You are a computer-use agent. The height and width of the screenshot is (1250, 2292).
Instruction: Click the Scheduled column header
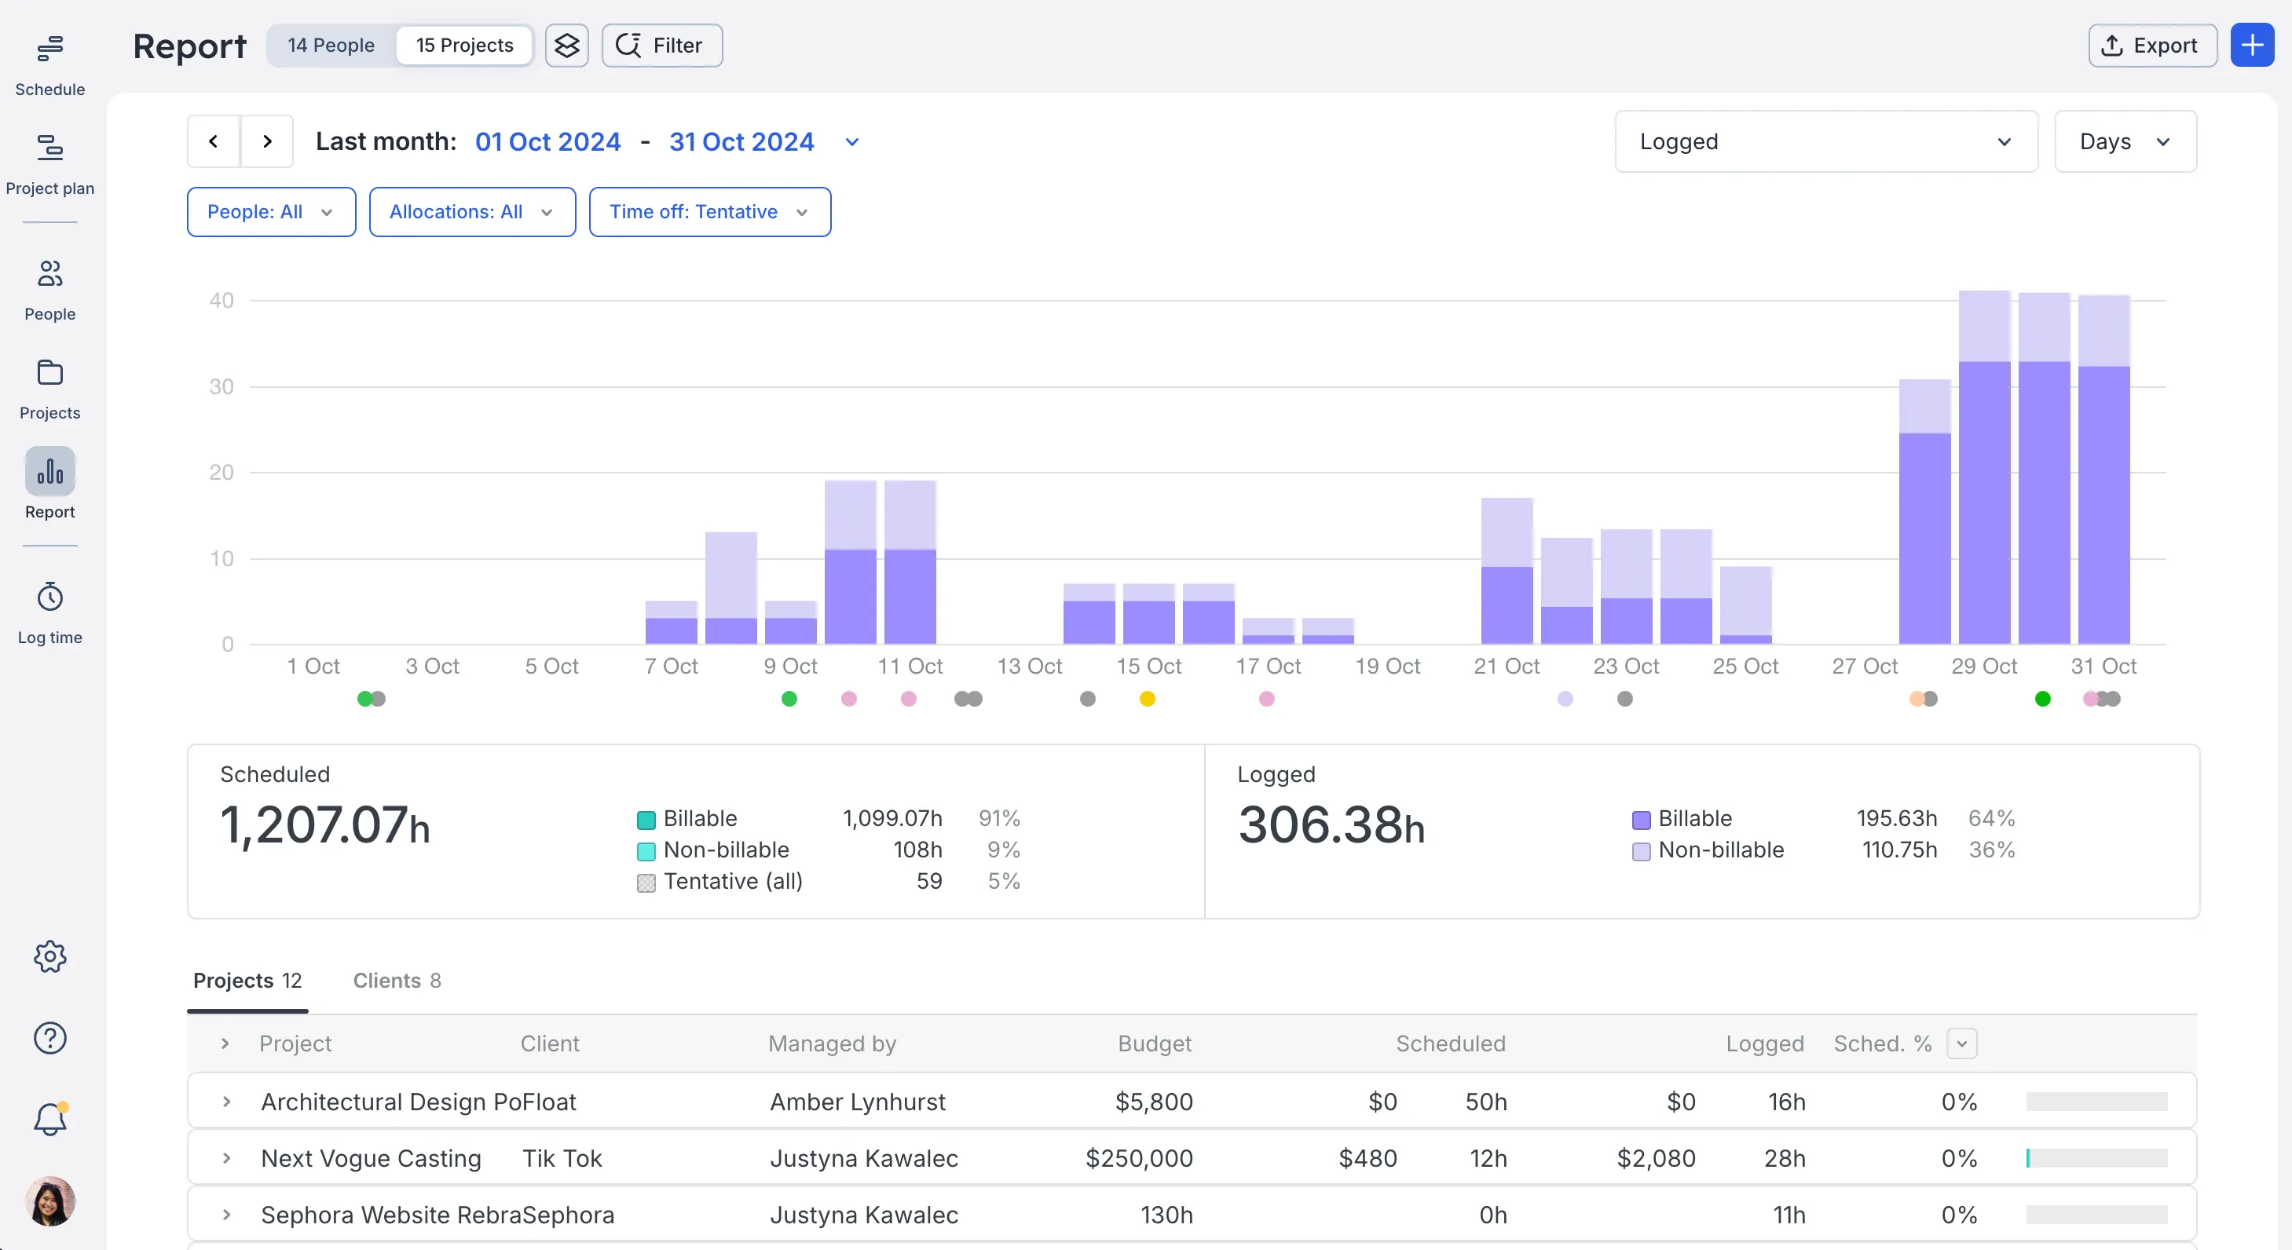pyautogui.click(x=1450, y=1043)
